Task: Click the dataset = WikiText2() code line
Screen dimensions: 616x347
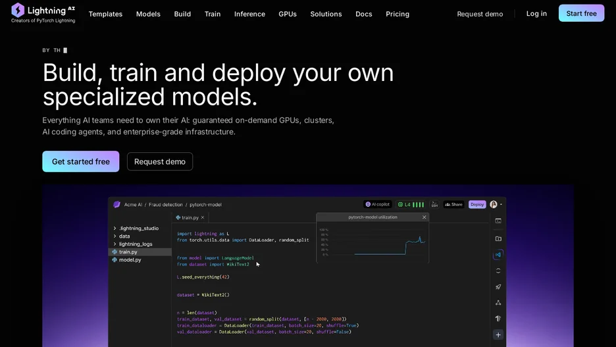Action: [x=203, y=295]
